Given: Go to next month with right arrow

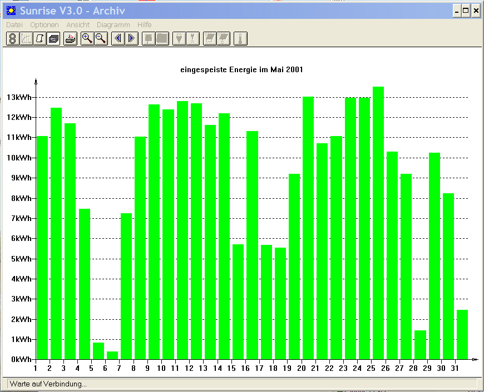Looking at the screenshot, I should (131, 38).
